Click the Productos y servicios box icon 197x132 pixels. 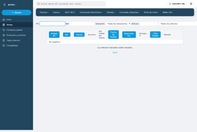coord(4,35)
